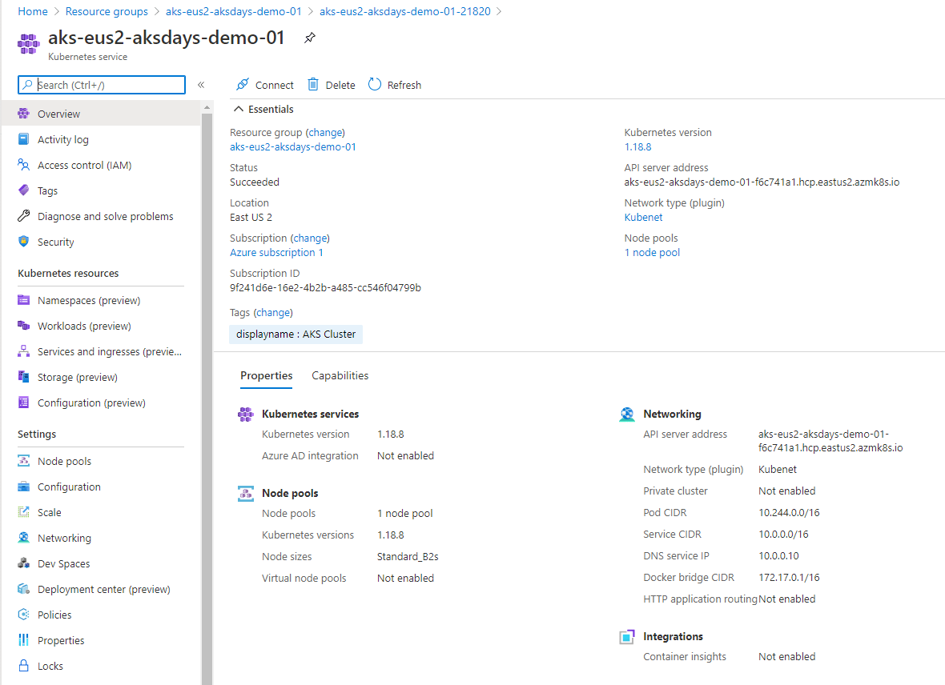Click the Networking heading in Properties
The height and width of the screenshot is (685, 945).
click(x=672, y=414)
